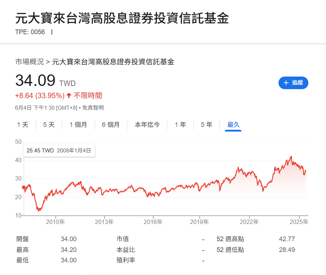Click the 市值 label
This screenshot has width=326, height=275.
click(x=123, y=239)
